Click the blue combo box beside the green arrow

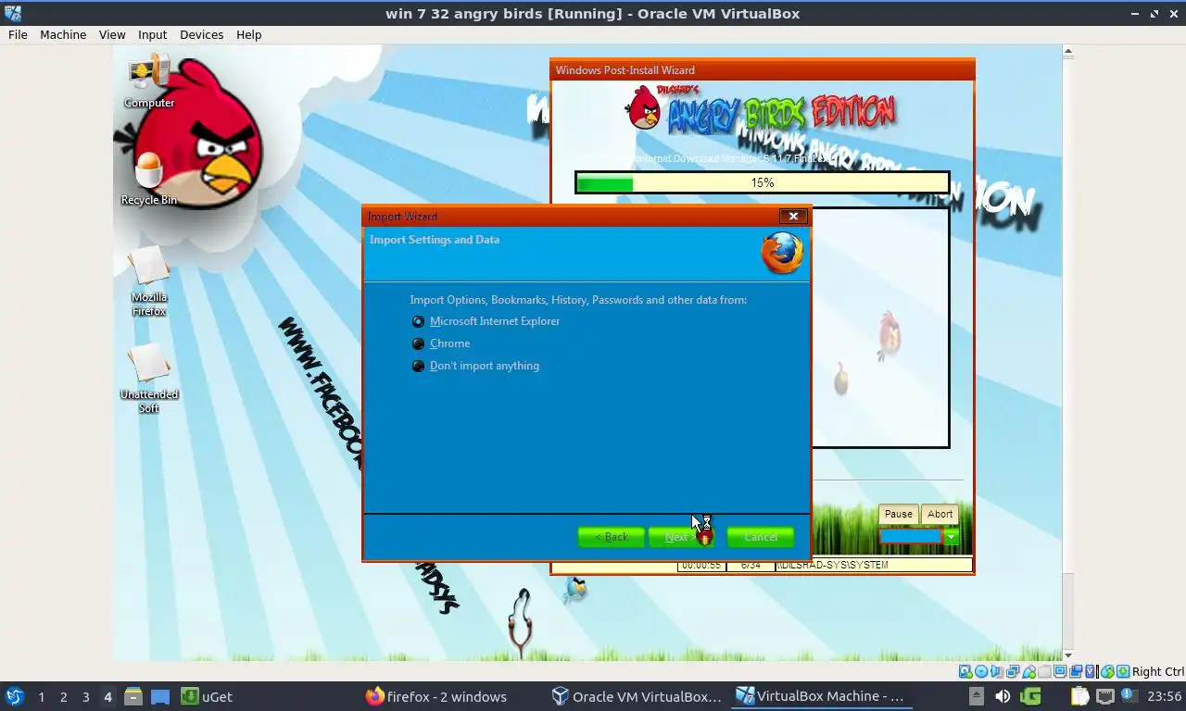pos(910,537)
